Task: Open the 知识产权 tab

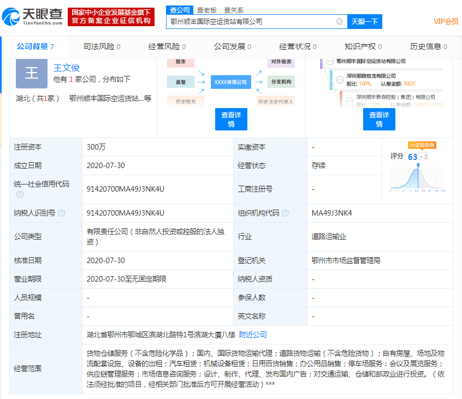Action: 363,46
